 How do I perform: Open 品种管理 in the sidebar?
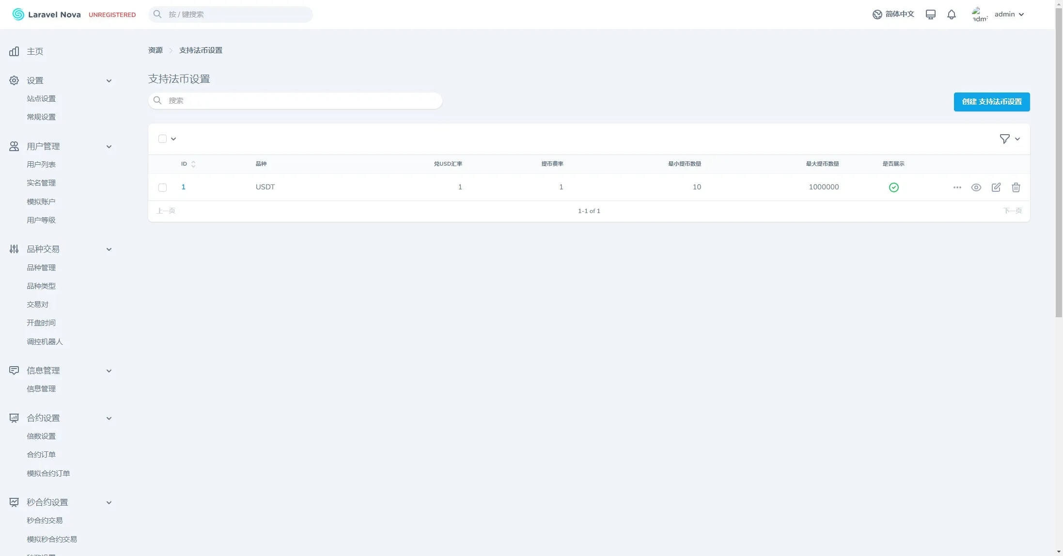click(x=41, y=267)
